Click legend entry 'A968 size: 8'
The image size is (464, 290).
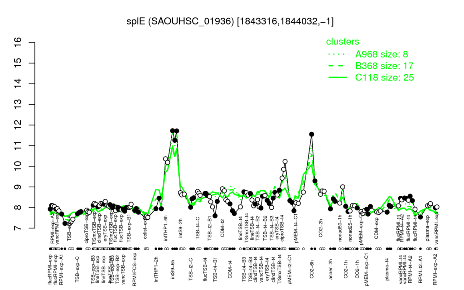[x=382, y=54]
